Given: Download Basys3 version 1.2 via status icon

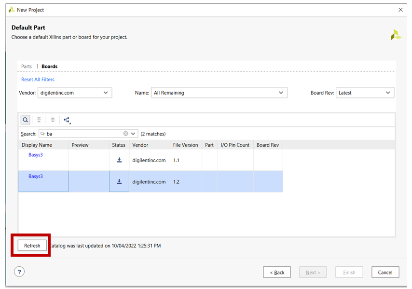Looking at the screenshot, I should click(119, 181).
